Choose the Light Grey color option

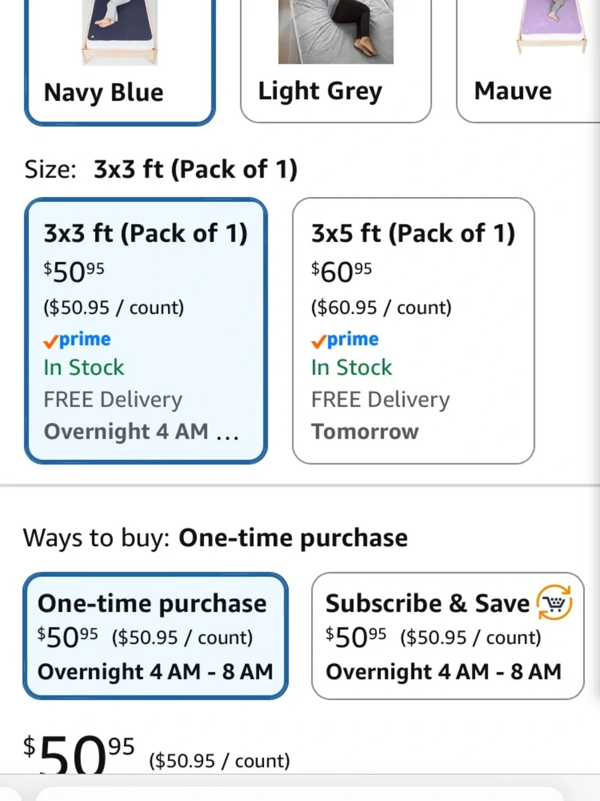[335, 60]
